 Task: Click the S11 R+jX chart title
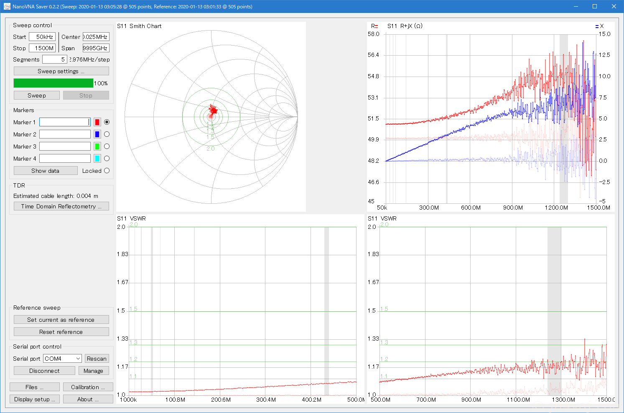pos(405,26)
